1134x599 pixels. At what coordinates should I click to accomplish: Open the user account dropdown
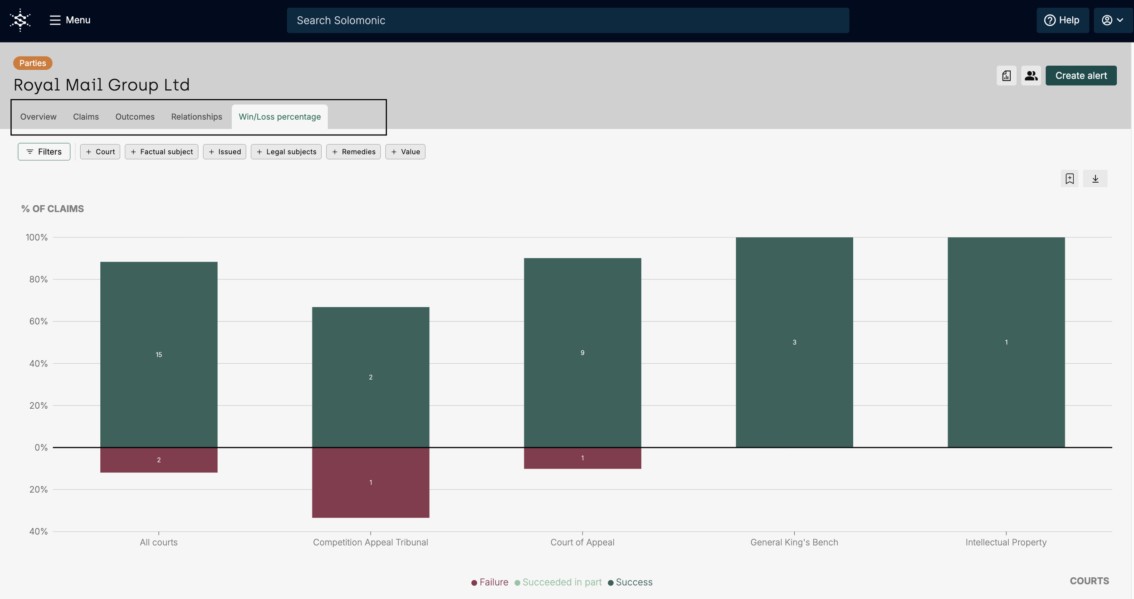pos(1113,20)
